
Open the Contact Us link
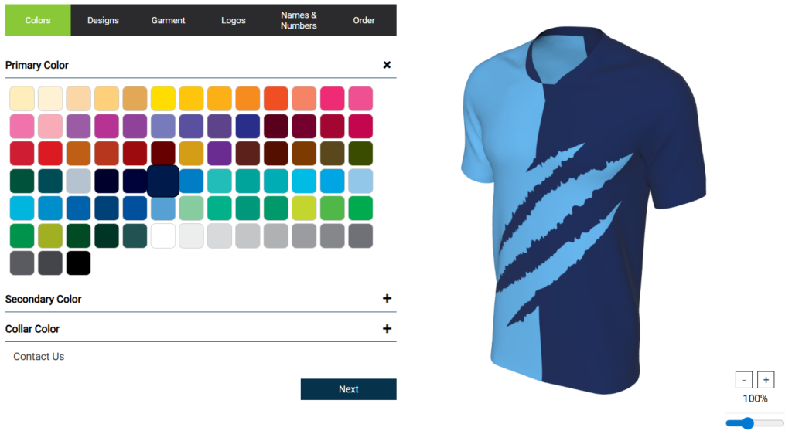(39, 356)
